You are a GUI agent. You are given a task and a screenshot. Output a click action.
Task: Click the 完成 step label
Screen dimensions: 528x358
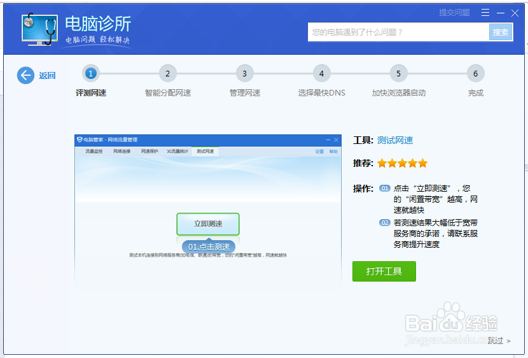pyautogui.click(x=475, y=93)
